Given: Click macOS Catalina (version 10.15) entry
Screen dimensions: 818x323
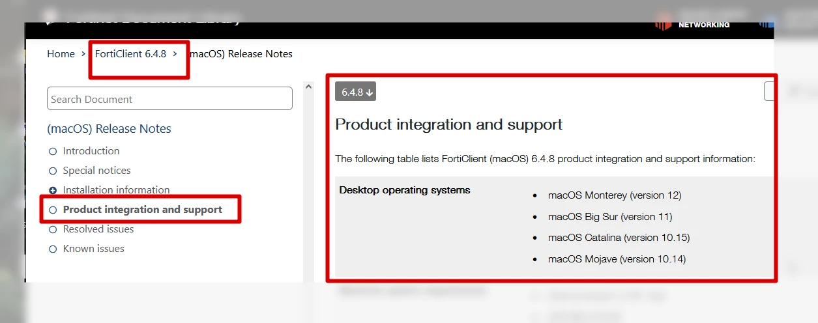Looking at the screenshot, I should (619, 238).
